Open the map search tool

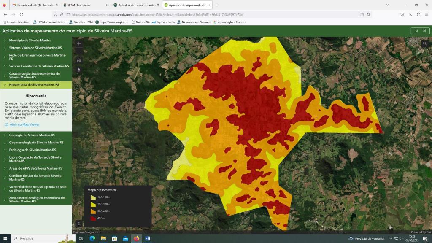click(424, 43)
